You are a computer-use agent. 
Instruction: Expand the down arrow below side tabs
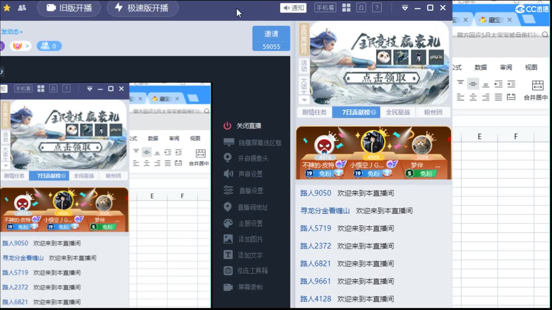304,100
